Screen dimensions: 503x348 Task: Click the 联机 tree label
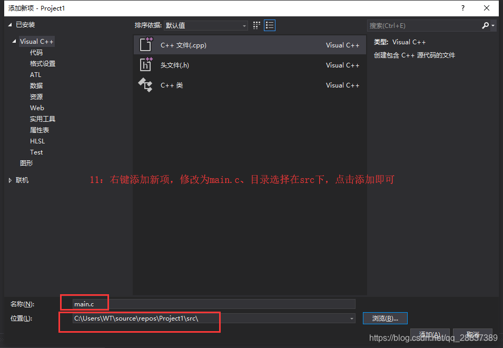click(x=22, y=180)
